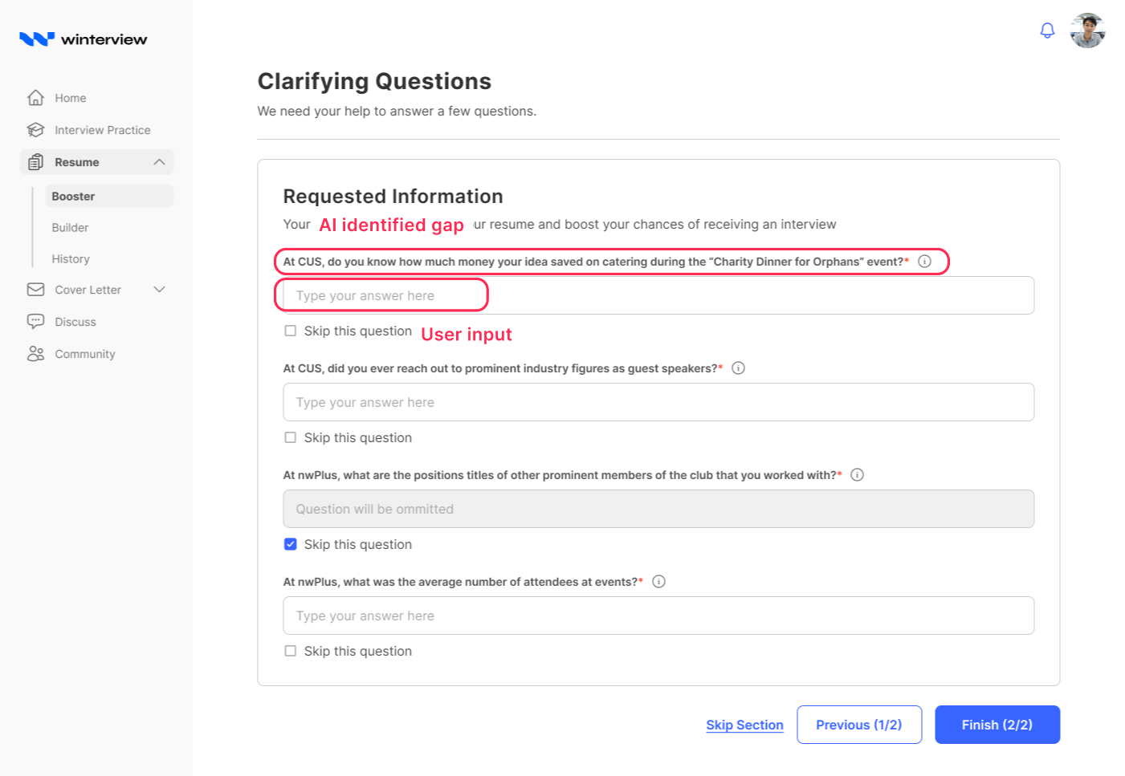Viewport: 1125px width, 776px height.
Task: Open the Builder submenu item
Action: (x=71, y=228)
